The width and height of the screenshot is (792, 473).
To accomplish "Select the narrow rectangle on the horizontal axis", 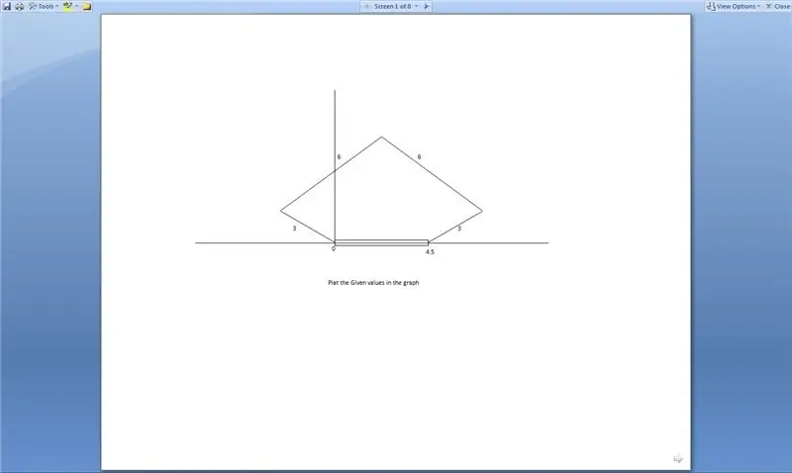I will pos(381,242).
